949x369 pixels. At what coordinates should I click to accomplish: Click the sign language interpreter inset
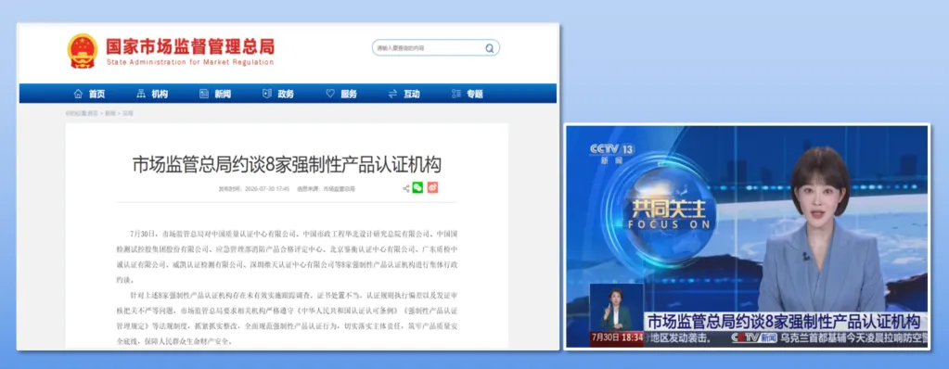click(x=616, y=307)
